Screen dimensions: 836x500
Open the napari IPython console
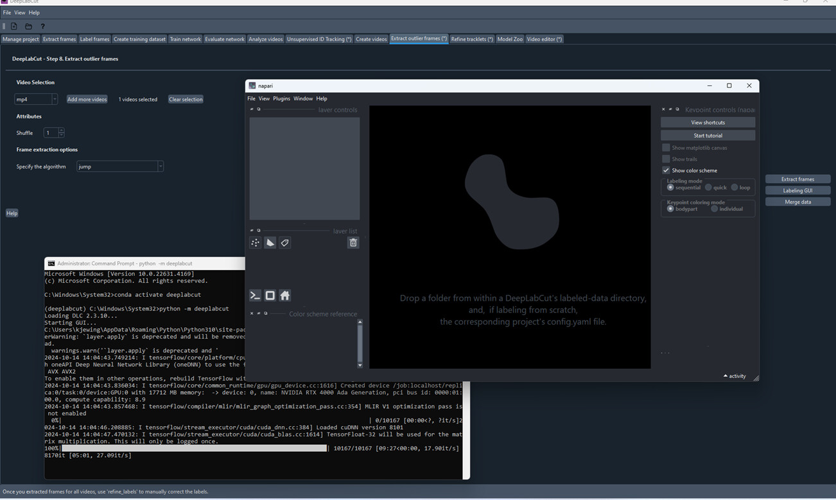(x=255, y=295)
